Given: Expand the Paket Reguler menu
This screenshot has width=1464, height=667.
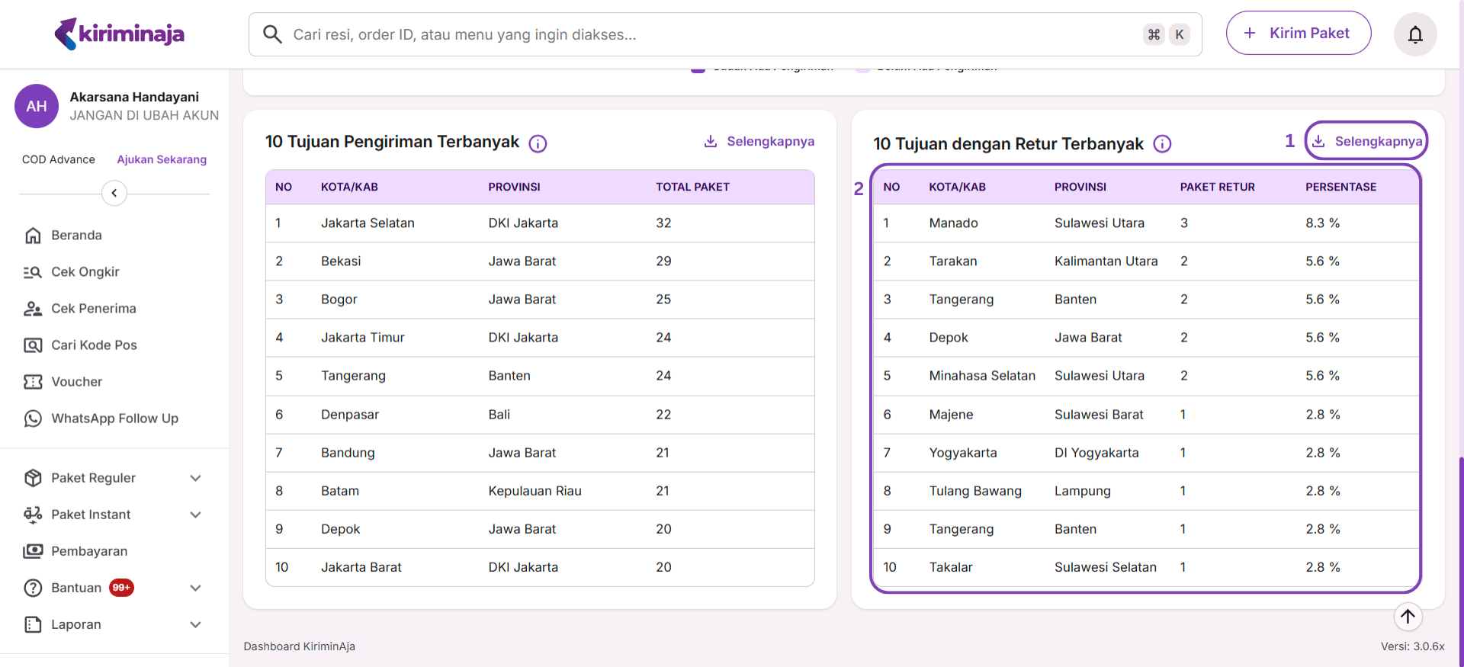Looking at the screenshot, I should [x=195, y=478].
